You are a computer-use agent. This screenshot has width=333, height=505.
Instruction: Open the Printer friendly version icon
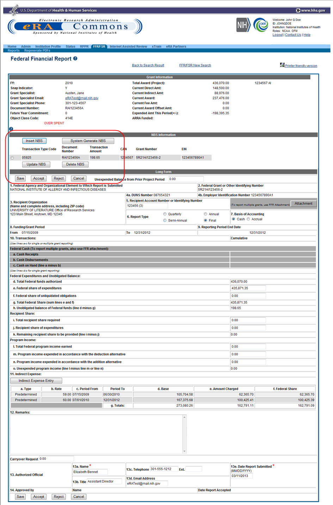[282, 65]
